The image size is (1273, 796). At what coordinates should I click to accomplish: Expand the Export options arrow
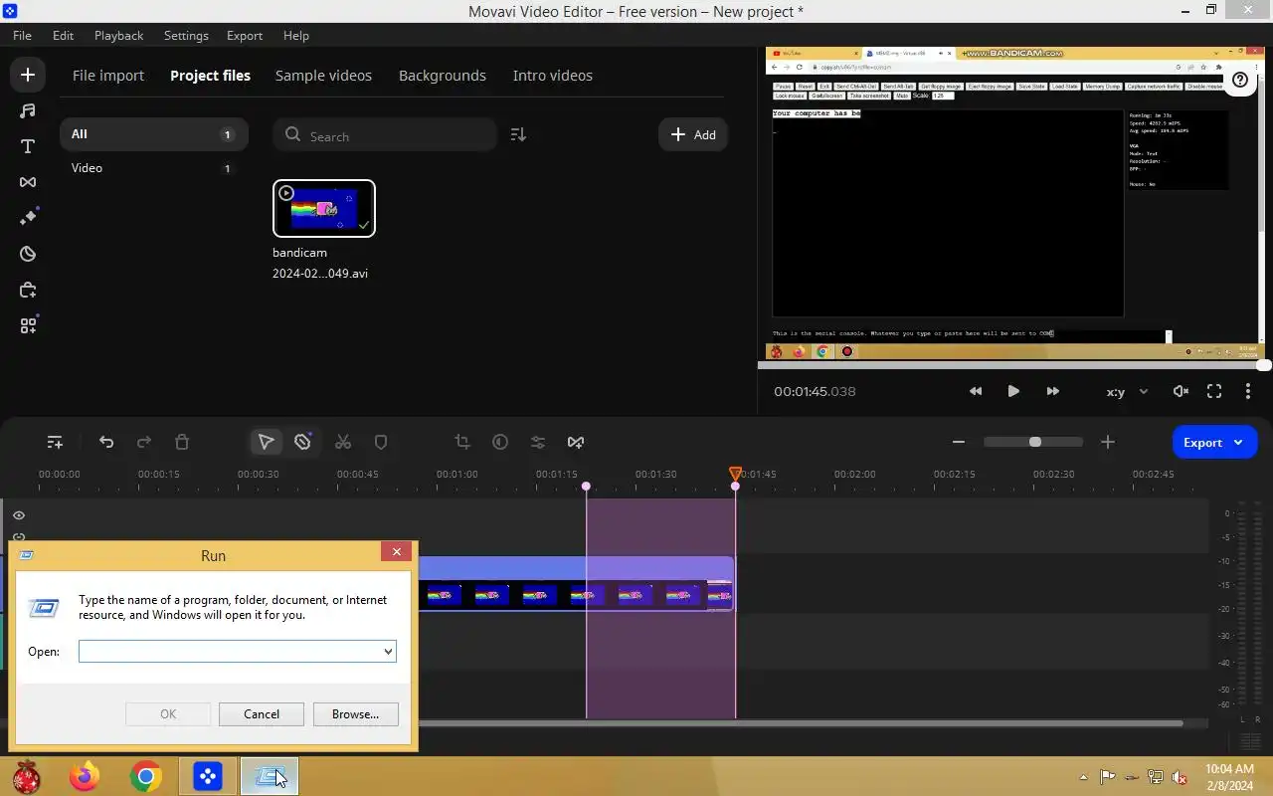(1238, 443)
